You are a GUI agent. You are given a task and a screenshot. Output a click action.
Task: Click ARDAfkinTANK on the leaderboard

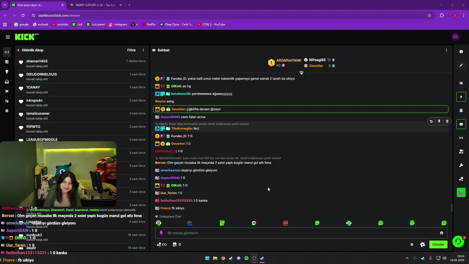(289, 60)
